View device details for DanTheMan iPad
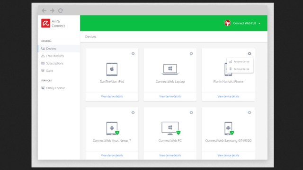303x170 pixels. 112,96
